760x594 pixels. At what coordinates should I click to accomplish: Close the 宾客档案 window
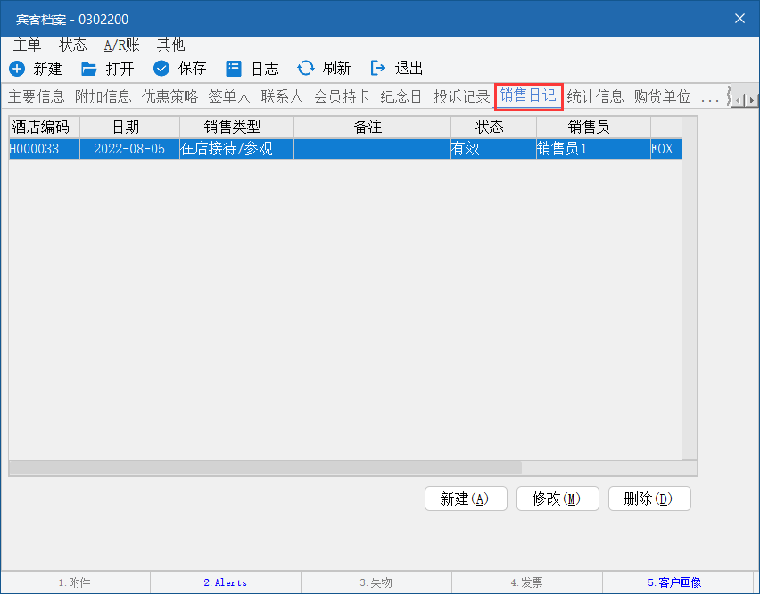[x=739, y=19]
